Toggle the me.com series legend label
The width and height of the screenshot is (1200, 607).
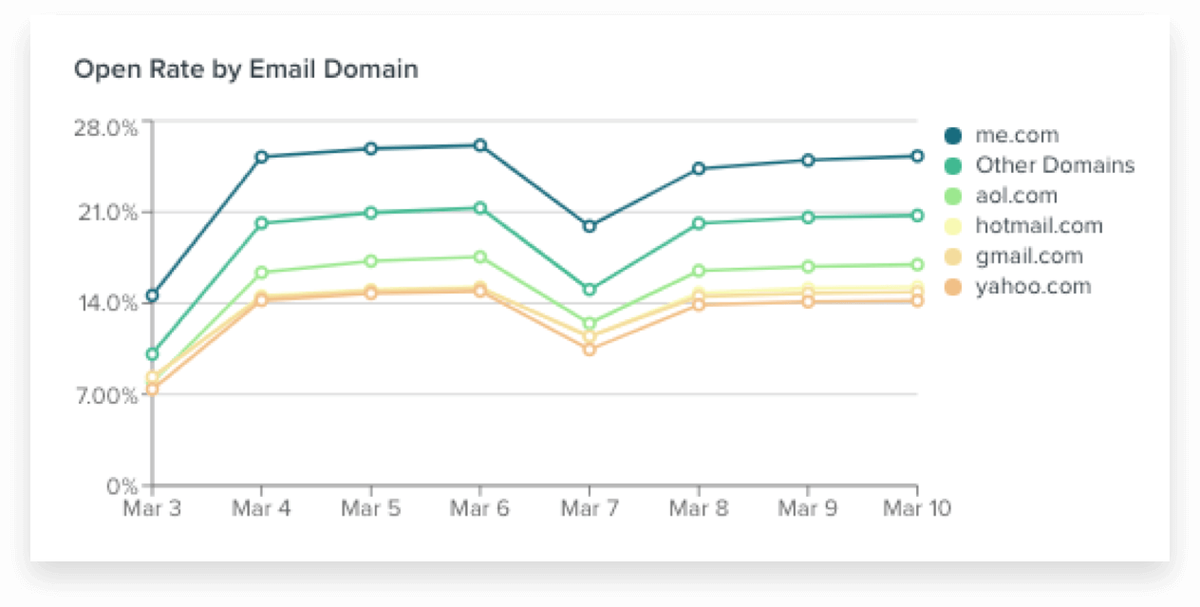click(1017, 136)
